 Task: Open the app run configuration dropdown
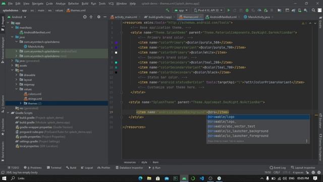tap(181, 10)
